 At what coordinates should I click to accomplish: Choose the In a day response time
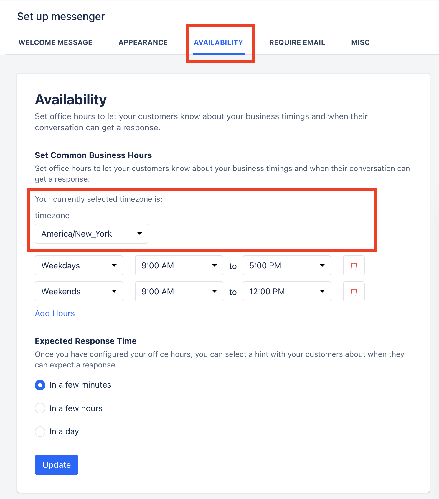[40, 431]
